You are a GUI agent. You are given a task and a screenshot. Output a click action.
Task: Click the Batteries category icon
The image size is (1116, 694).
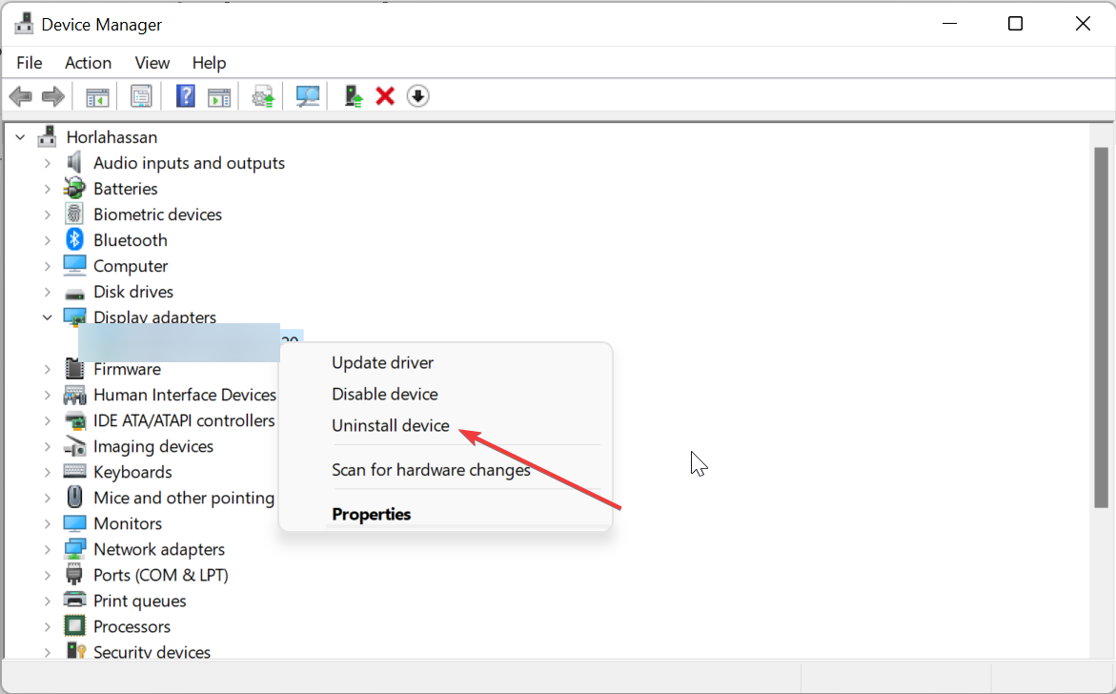click(x=74, y=188)
